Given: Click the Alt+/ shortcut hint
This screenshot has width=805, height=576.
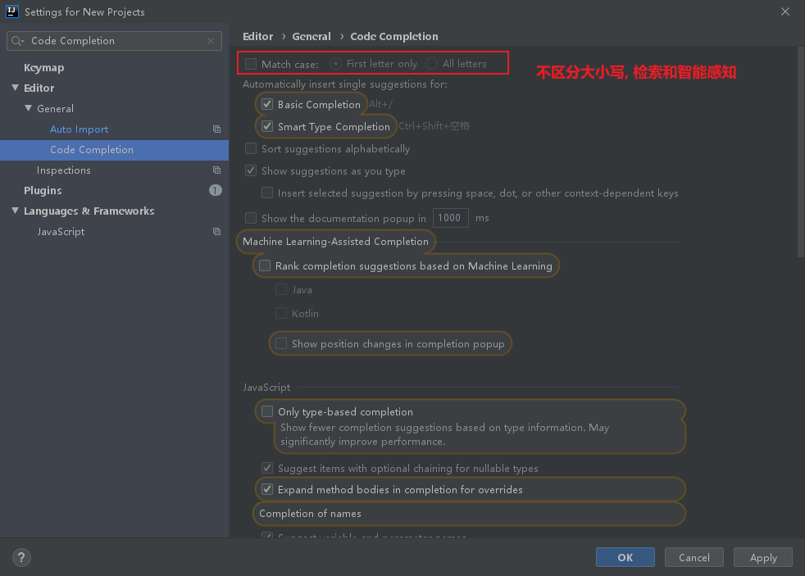Looking at the screenshot, I should point(380,104).
